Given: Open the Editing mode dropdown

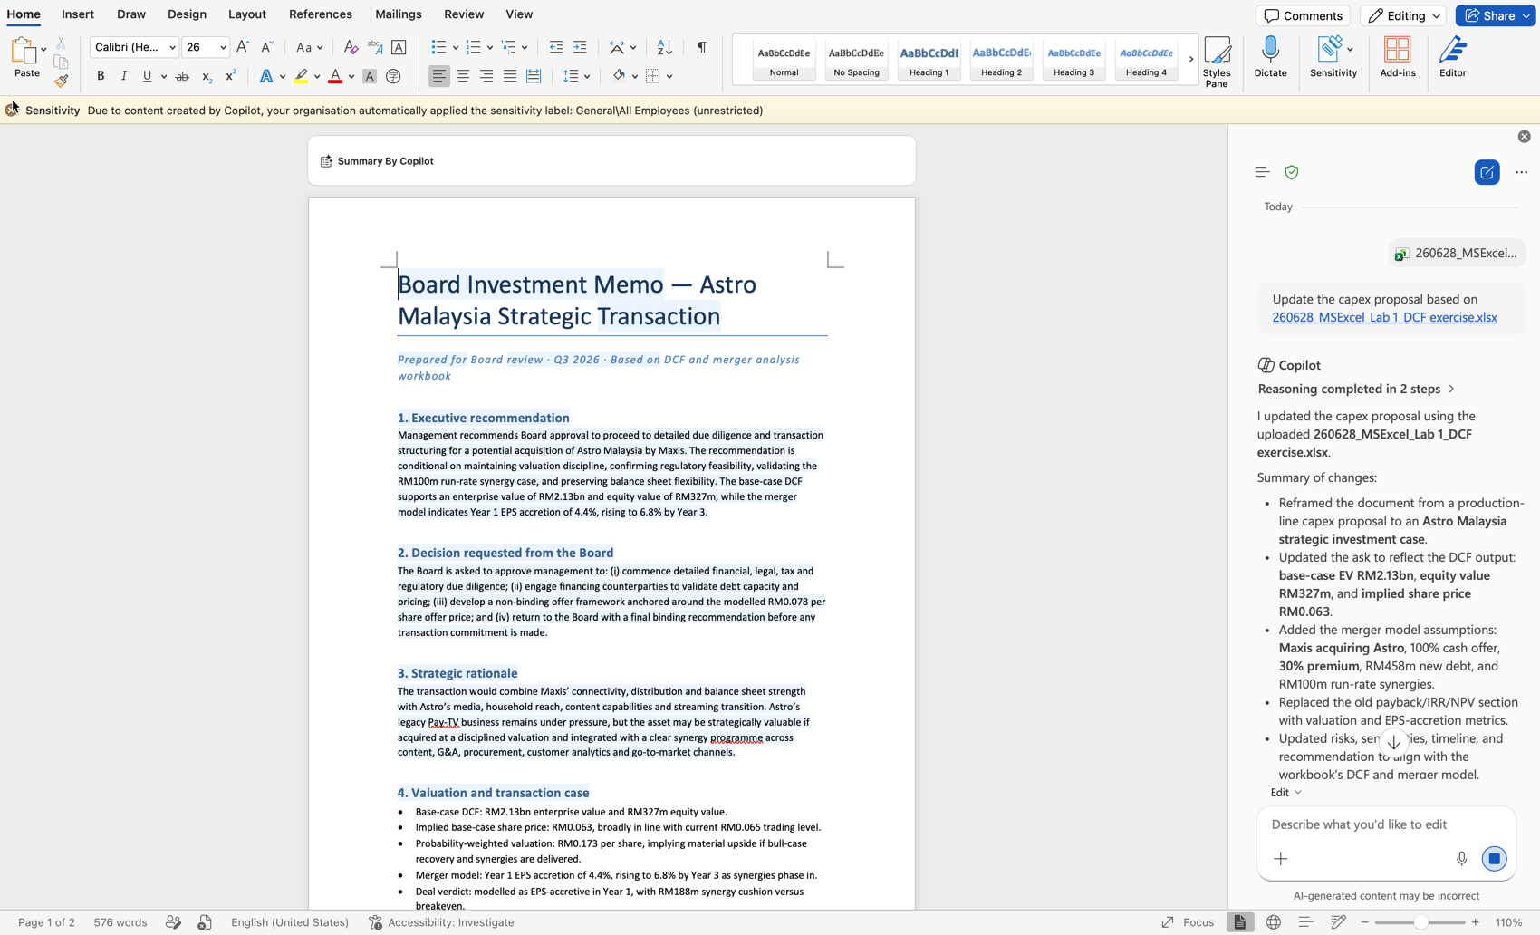Looking at the screenshot, I should [1402, 15].
